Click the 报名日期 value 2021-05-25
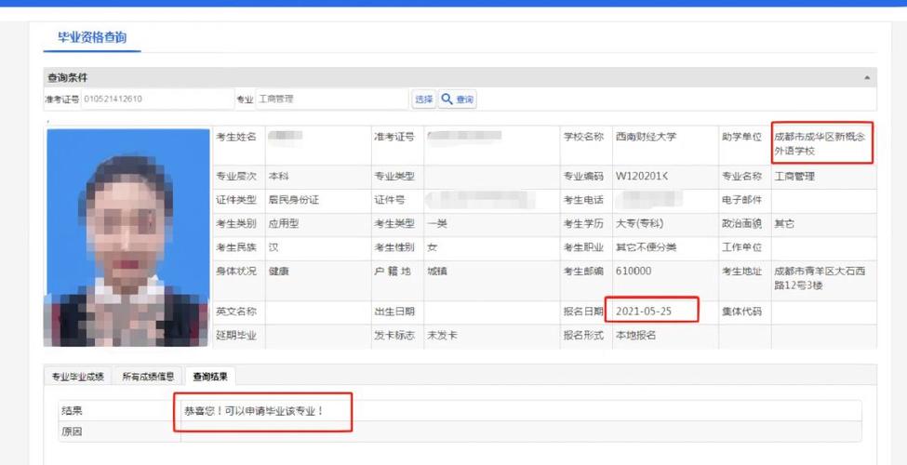The width and height of the screenshot is (907, 465). 644,312
